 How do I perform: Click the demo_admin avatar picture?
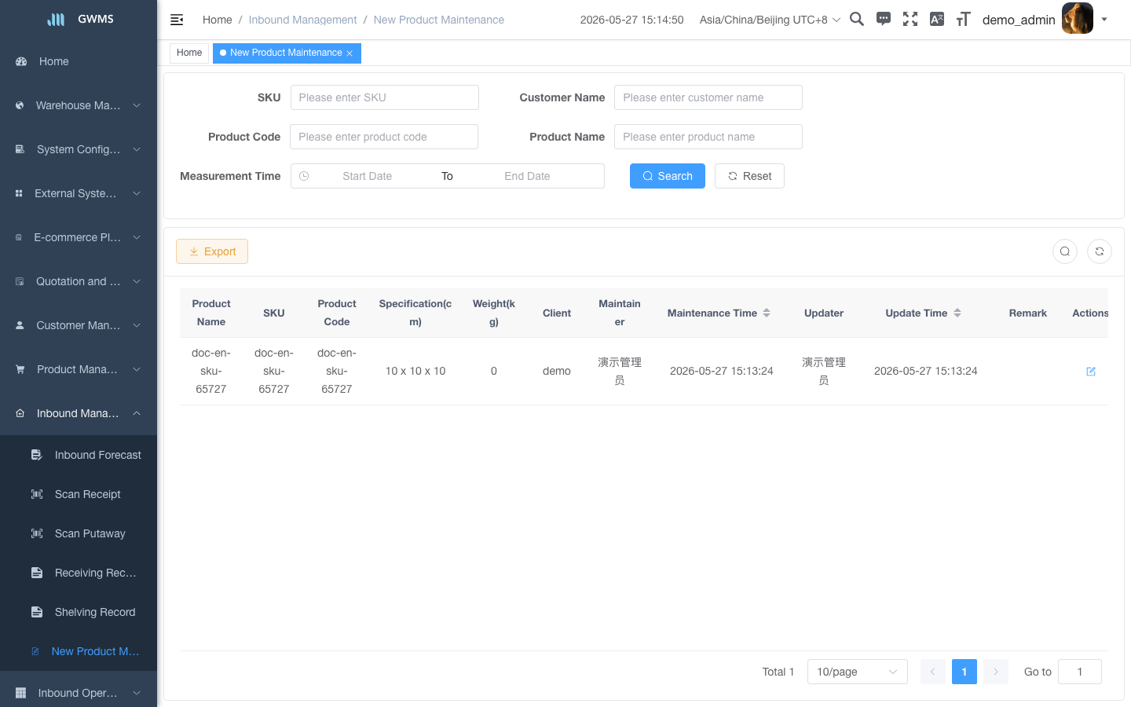click(x=1078, y=18)
